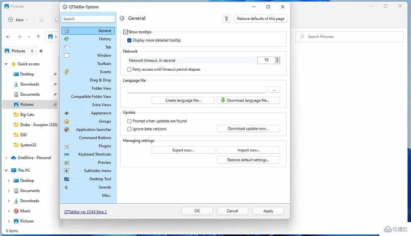Image resolution: width=411 pixels, height=236 pixels.
Task: Click the options Search field
Action: 88,19
